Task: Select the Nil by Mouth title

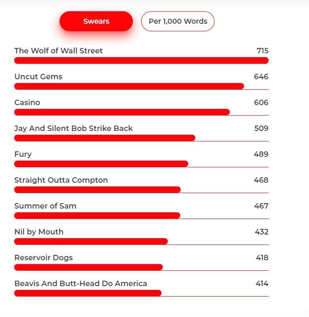Action: tap(39, 232)
